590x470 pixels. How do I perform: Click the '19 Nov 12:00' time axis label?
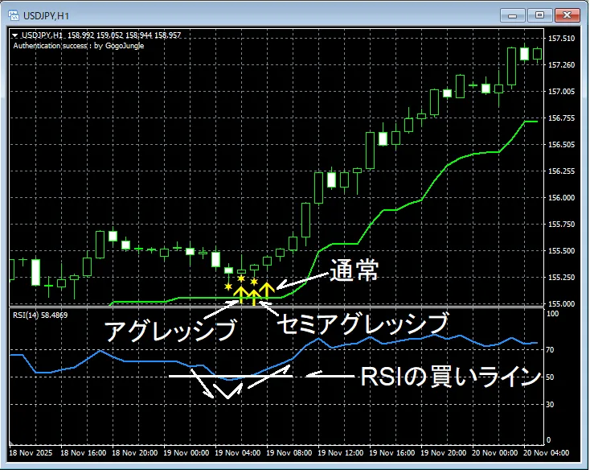point(341,452)
